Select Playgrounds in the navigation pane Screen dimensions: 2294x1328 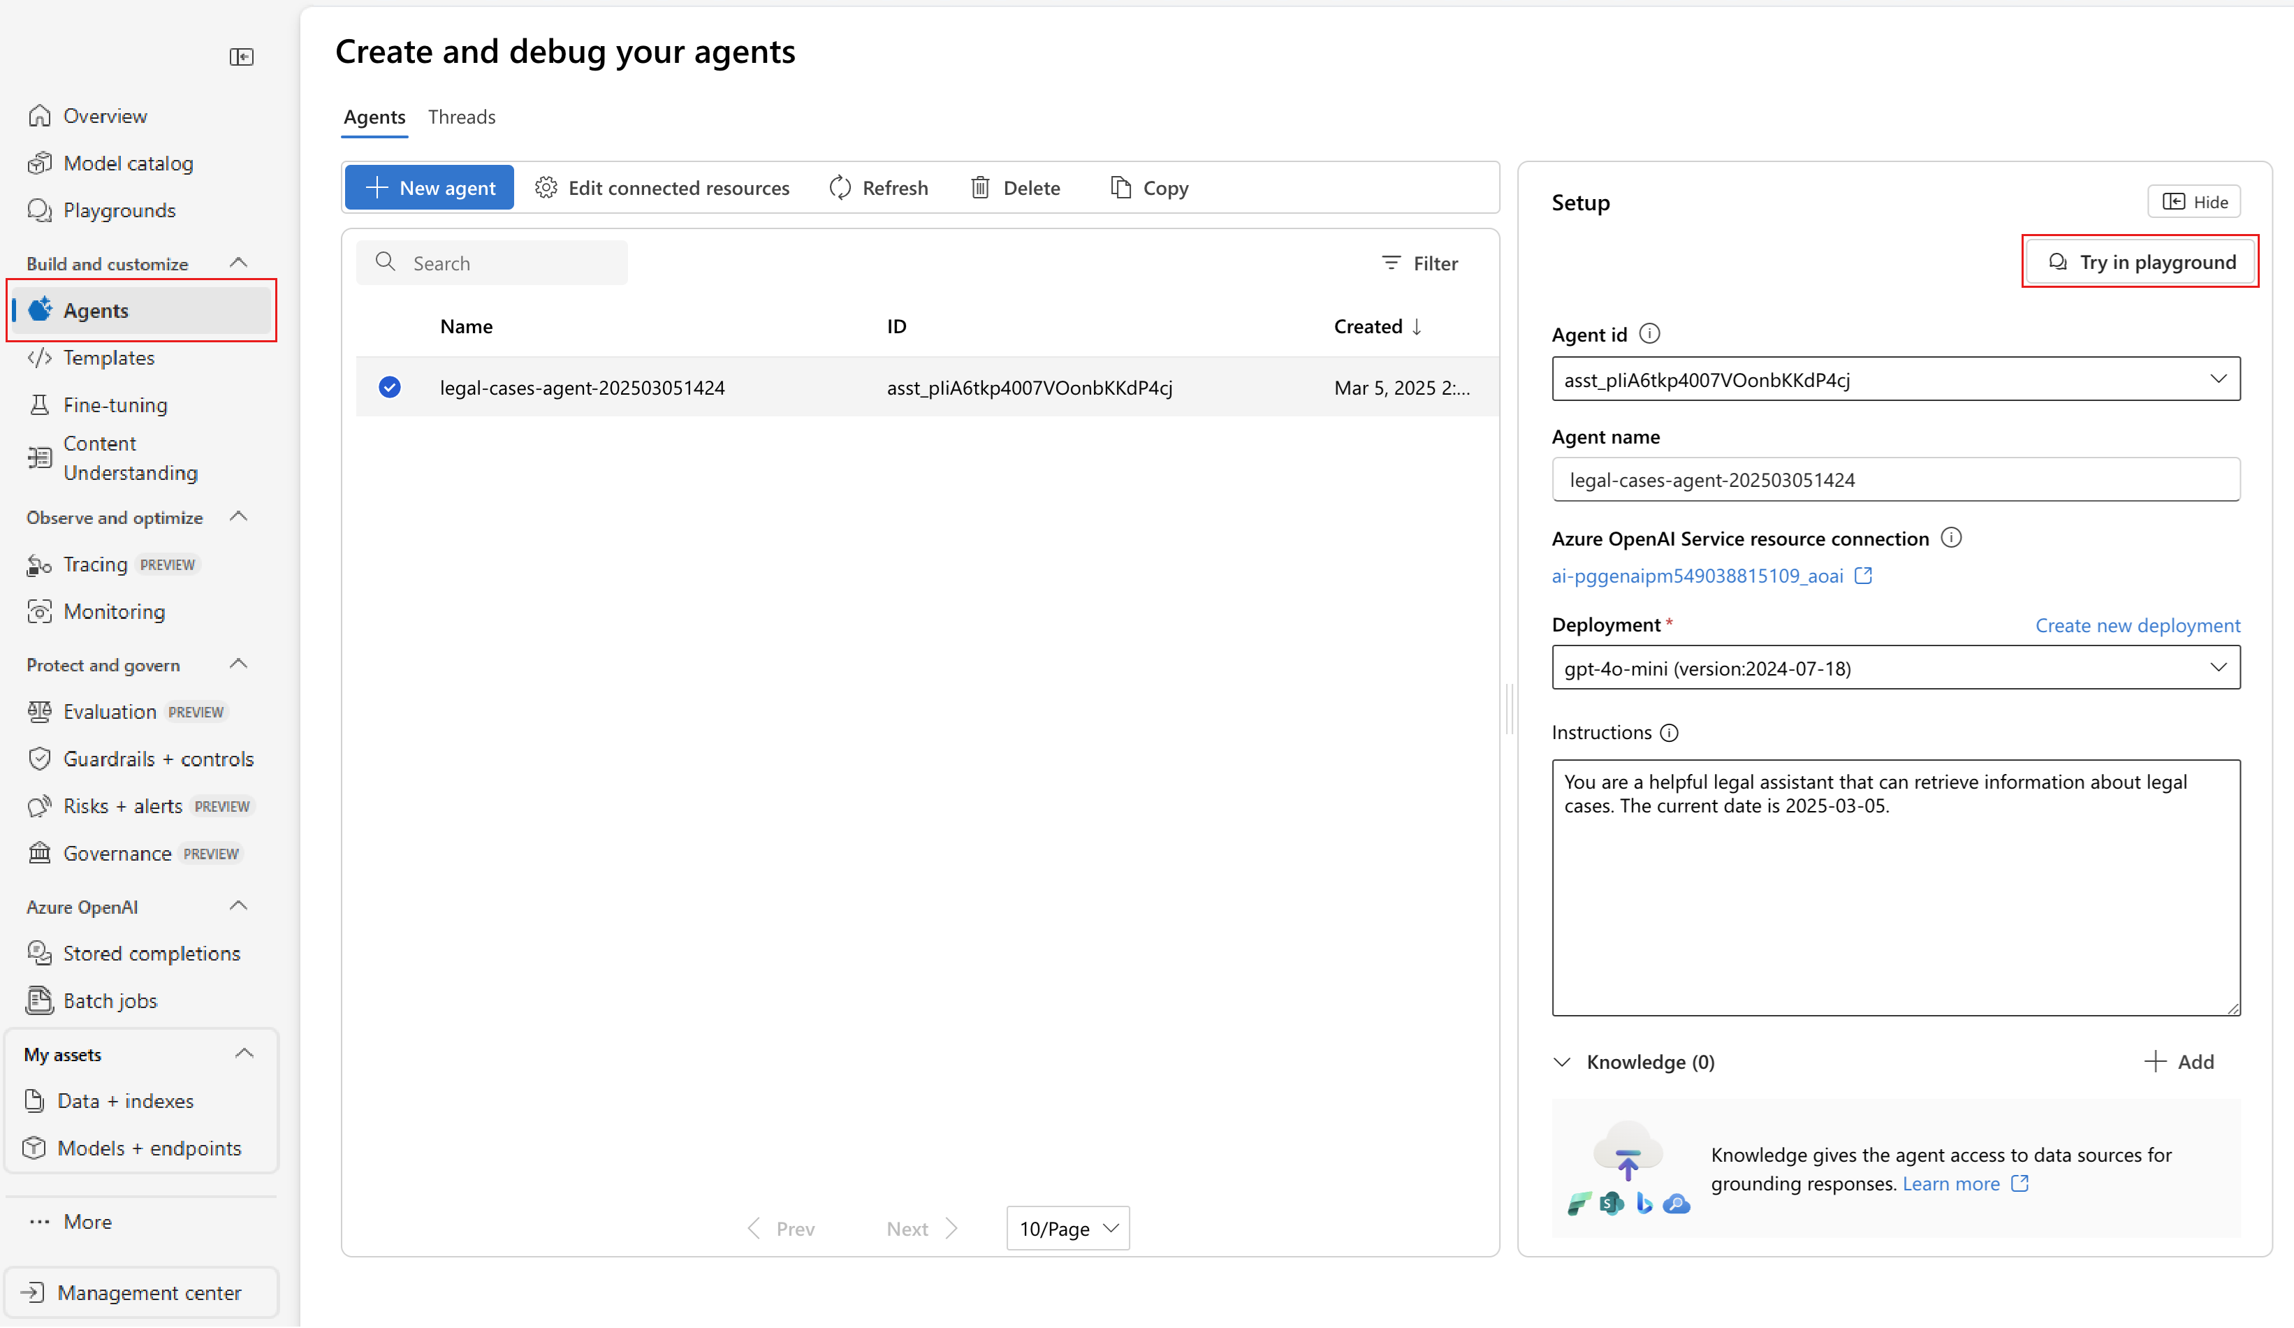tap(119, 210)
